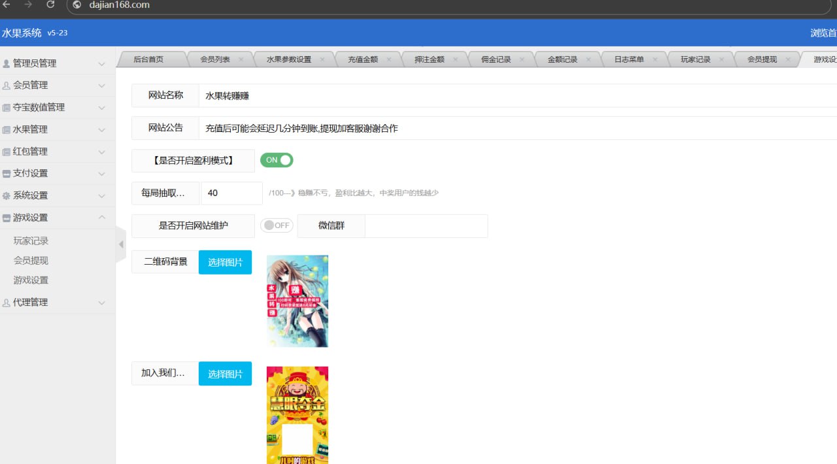This screenshot has height=464, width=837.
Task: Click the browser back arrow
Action: click(7, 5)
